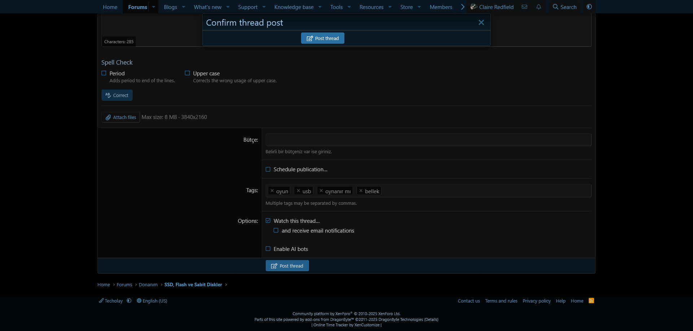Click Home link in the footer
This screenshot has width=693, height=331.
tap(577, 301)
